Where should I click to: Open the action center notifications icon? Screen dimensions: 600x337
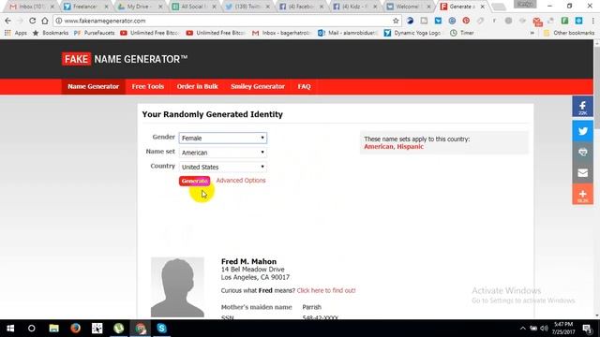point(588,329)
